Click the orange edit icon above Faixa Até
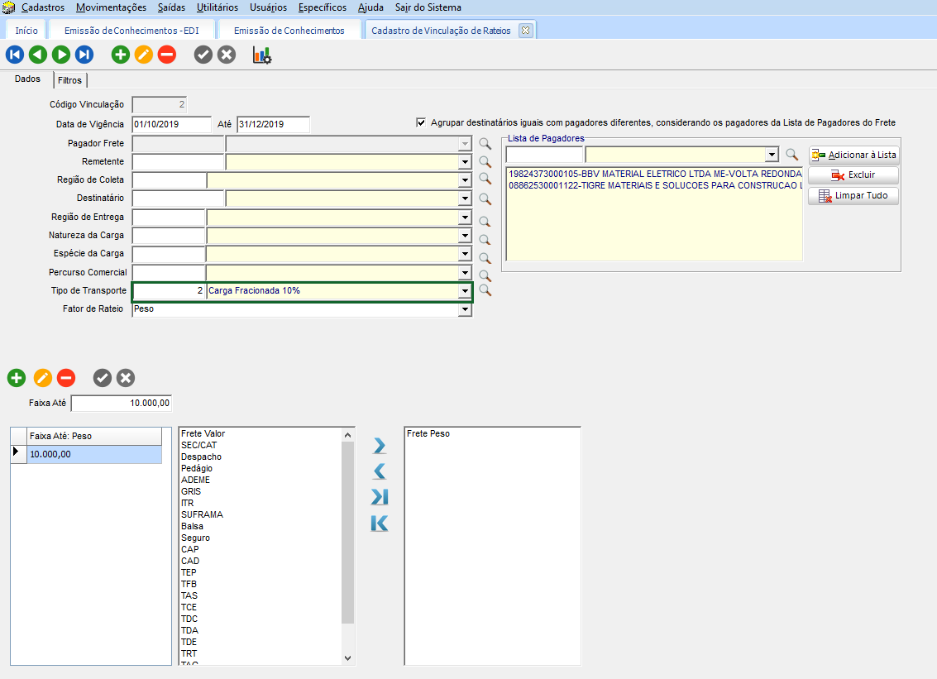Viewport: 937px width, 679px height. pyautogui.click(x=43, y=378)
